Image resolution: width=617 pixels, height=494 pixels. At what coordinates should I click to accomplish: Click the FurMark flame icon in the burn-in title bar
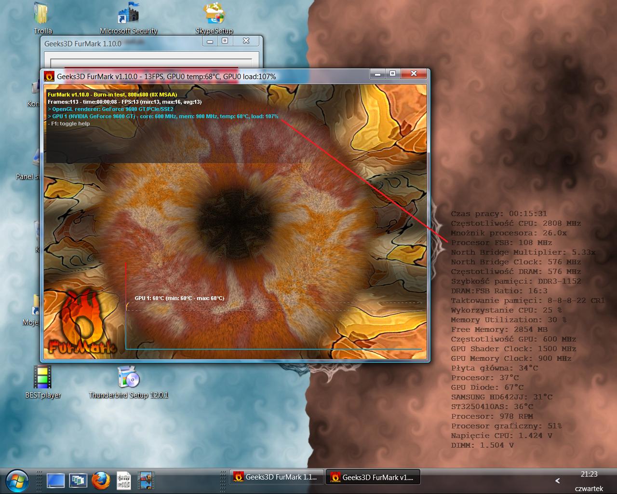[x=49, y=76]
